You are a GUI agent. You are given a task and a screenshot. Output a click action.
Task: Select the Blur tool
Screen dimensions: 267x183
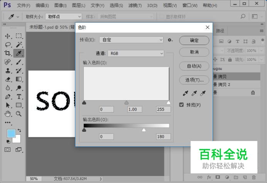(7, 88)
